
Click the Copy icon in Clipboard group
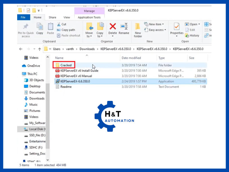[x=40, y=27]
